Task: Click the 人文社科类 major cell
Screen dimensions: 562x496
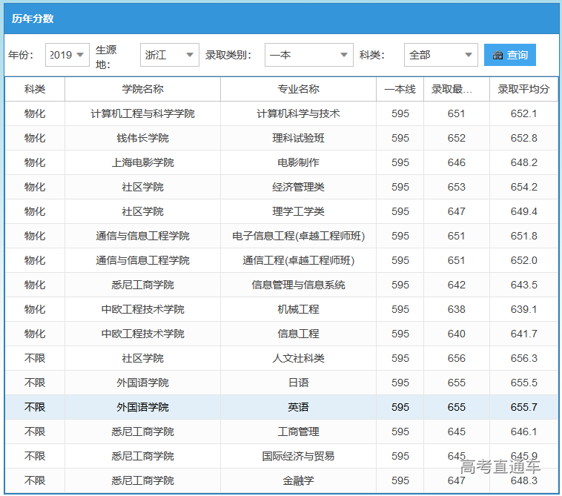Action: click(x=298, y=358)
